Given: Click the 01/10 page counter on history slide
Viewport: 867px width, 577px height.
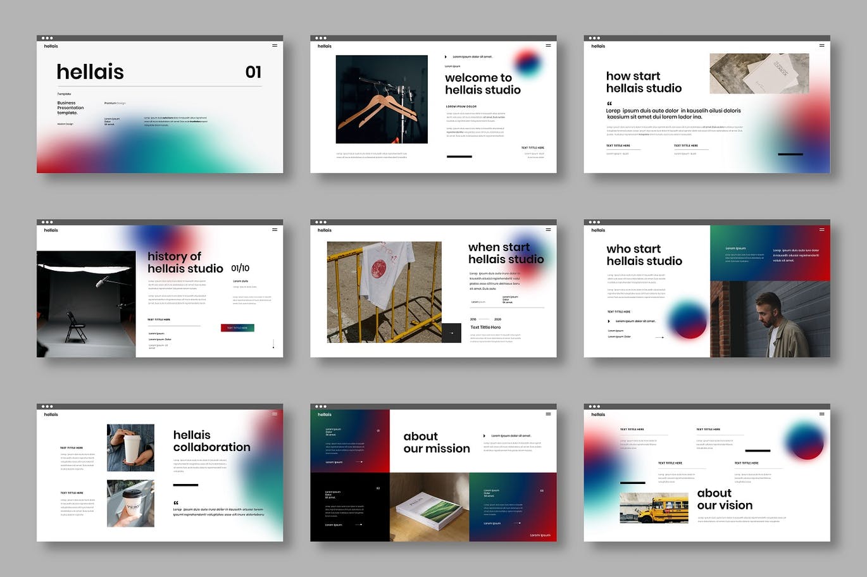Looking at the screenshot, I should click(240, 268).
